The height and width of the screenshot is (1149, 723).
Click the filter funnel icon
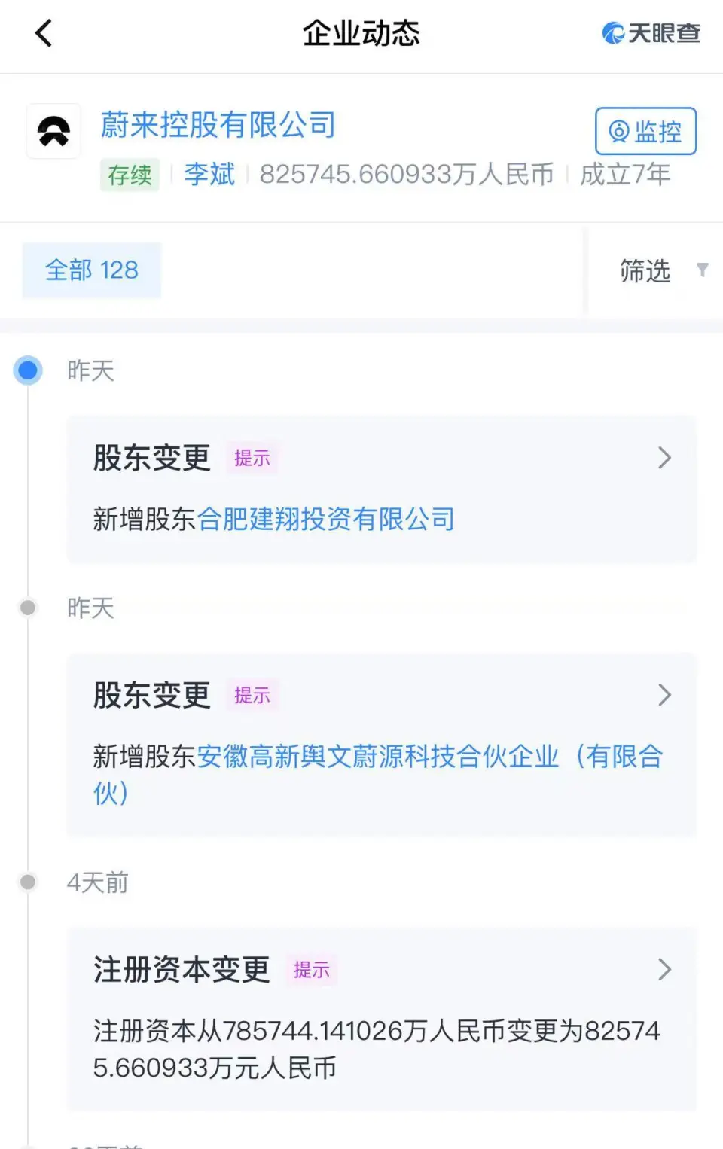coord(702,270)
